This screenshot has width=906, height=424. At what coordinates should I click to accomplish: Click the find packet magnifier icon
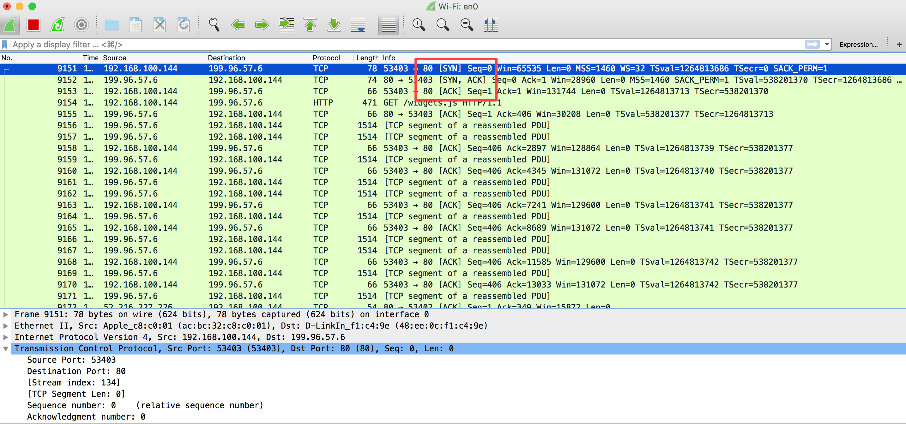(x=214, y=25)
